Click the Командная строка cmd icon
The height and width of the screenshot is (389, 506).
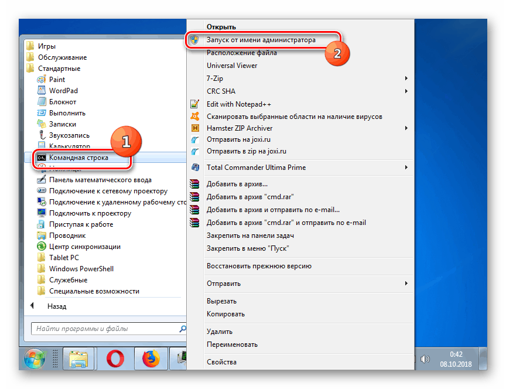[x=42, y=158]
